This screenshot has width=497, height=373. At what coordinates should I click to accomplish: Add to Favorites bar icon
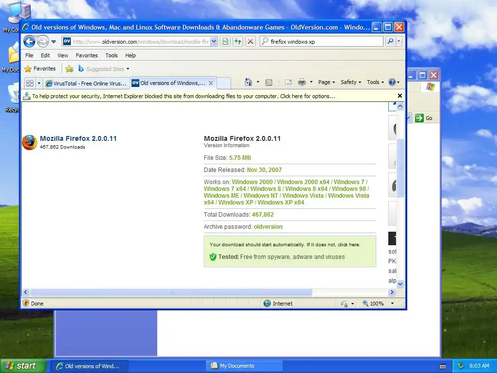click(x=69, y=68)
